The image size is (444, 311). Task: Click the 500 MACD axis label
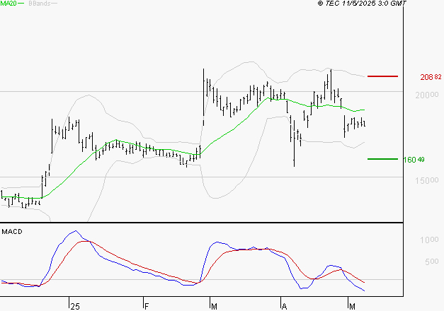pyautogui.click(x=432, y=262)
